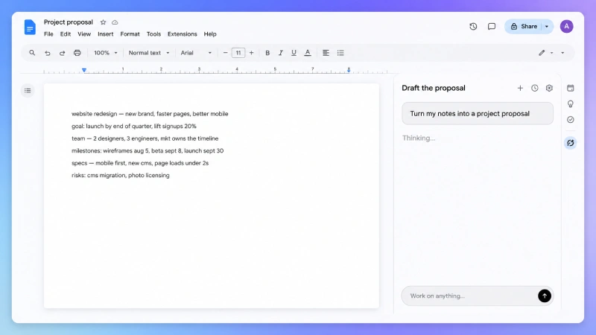This screenshot has height=335, width=596.
Task: Click the line starting 'team — 2 designers'
Action: [x=145, y=138]
